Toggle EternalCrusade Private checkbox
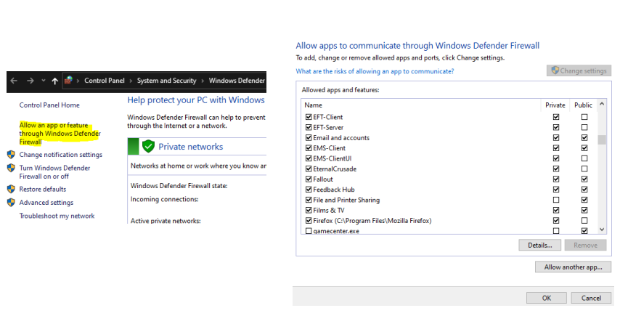This screenshot has width=620, height=316. coord(556,169)
